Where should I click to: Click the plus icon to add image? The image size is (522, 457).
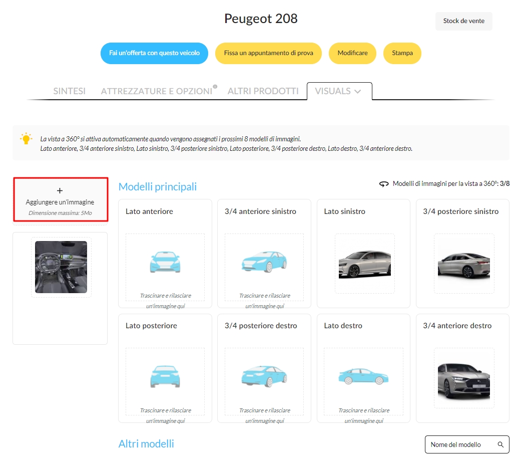pos(60,190)
